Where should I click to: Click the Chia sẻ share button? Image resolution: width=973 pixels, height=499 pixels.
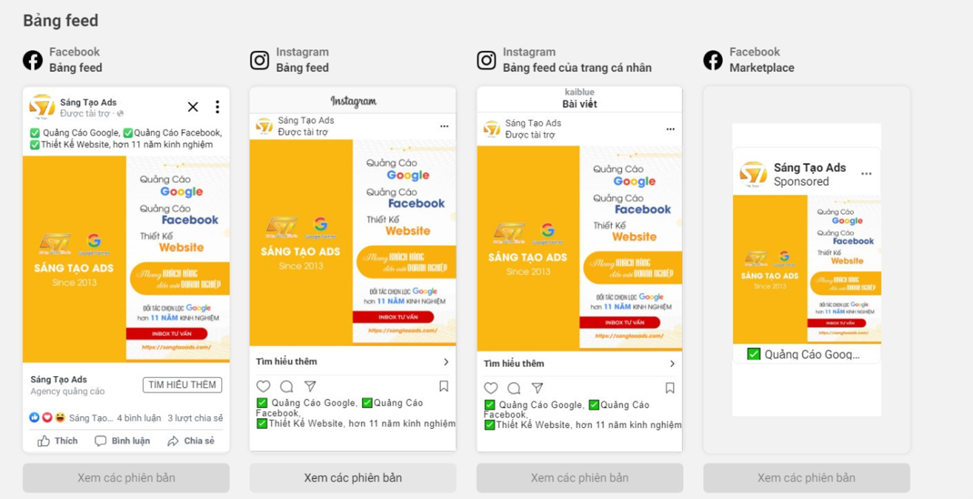click(191, 441)
